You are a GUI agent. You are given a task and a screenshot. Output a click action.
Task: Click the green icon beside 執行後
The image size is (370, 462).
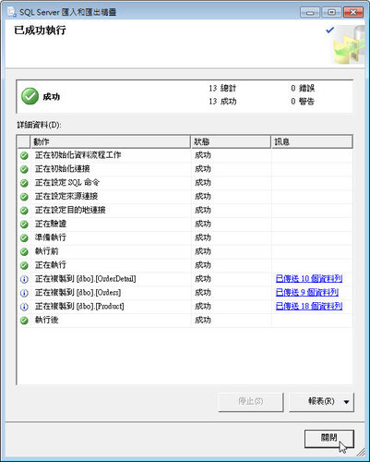click(24, 321)
